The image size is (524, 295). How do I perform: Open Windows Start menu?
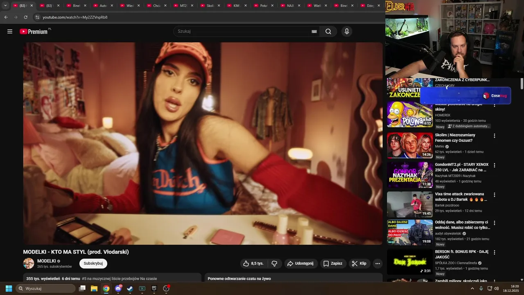pyautogui.click(x=9, y=288)
